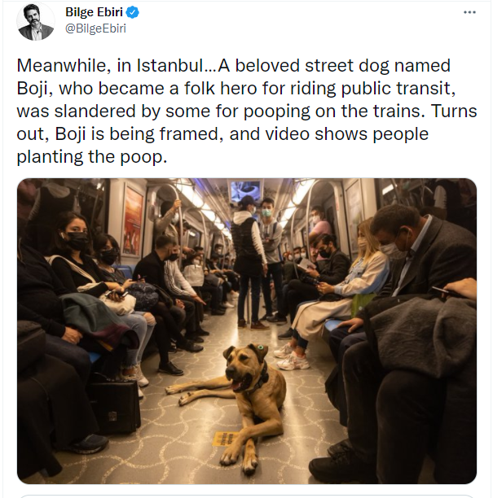Click the ceiling TV screen in the photo

(245, 190)
